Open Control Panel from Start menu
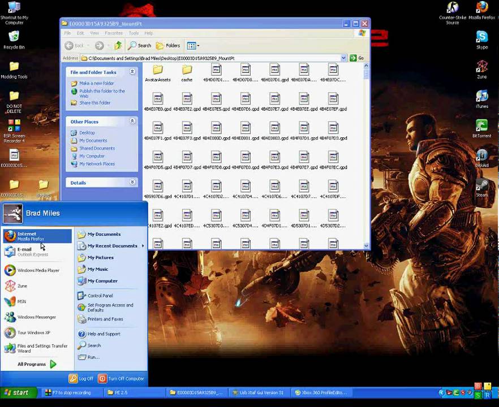 click(110, 296)
